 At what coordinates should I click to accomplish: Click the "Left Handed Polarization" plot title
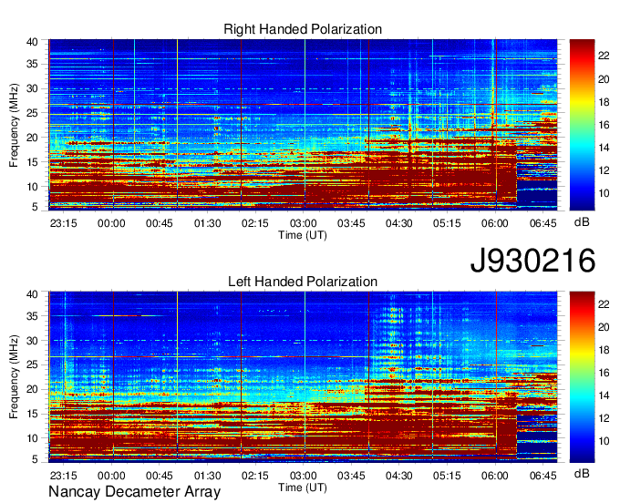[x=303, y=282]
